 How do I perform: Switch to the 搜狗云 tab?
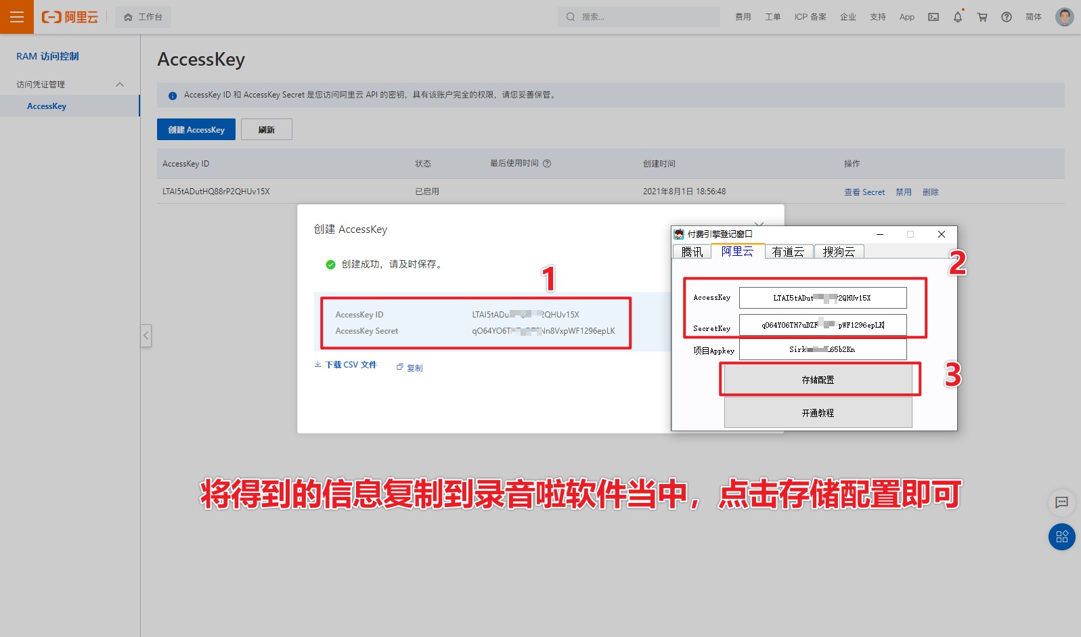pyautogui.click(x=839, y=251)
